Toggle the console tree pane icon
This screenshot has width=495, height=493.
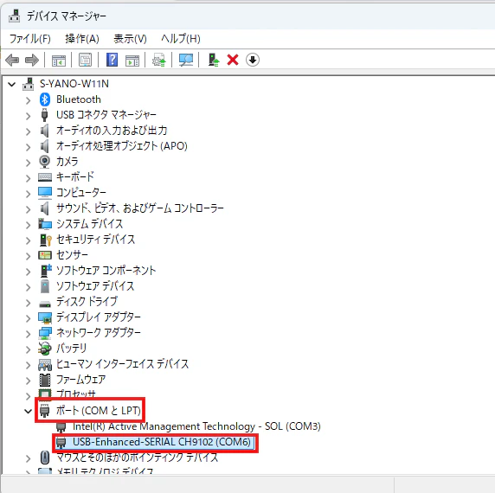point(59,60)
